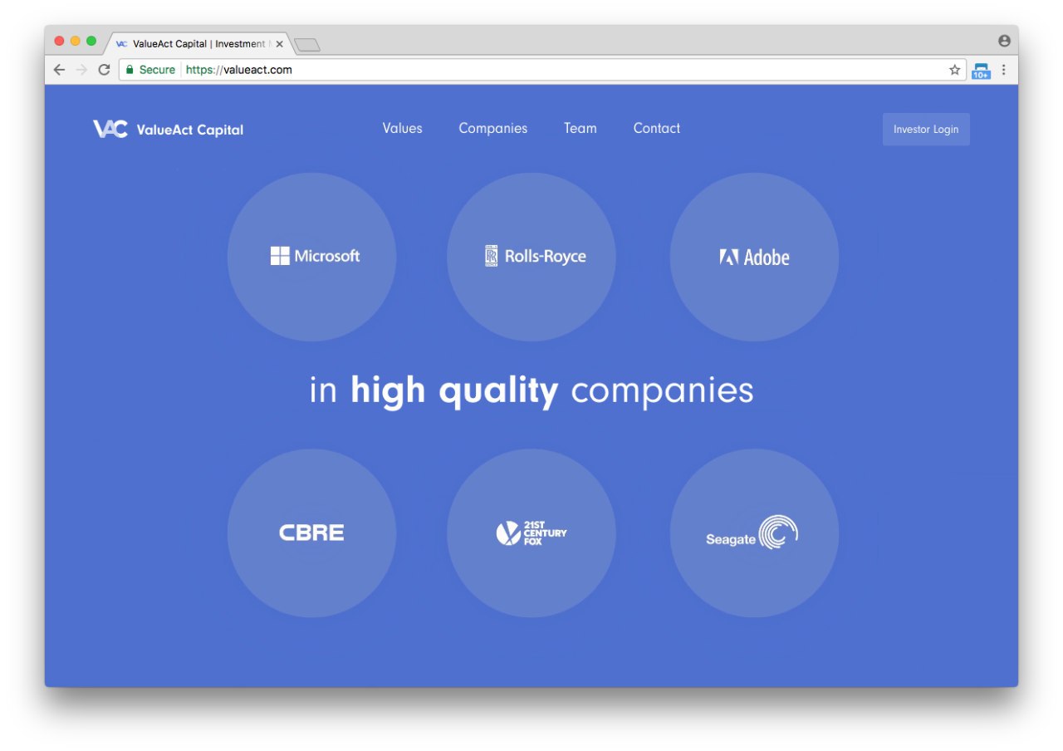Select the Adobe company circle
The height and width of the screenshot is (751, 1063).
(x=754, y=257)
